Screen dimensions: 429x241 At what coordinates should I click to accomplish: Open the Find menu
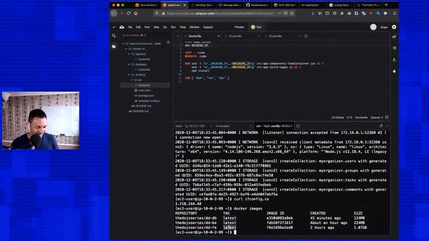click(147, 27)
